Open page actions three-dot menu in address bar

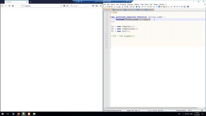61,6
